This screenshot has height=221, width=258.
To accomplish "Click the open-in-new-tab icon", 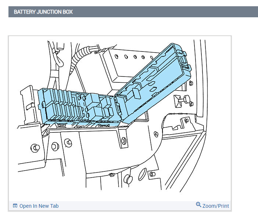I will click(15, 206).
